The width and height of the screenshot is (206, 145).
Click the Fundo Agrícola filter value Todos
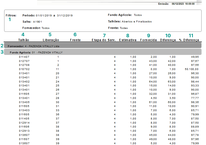tap(138, 15)
